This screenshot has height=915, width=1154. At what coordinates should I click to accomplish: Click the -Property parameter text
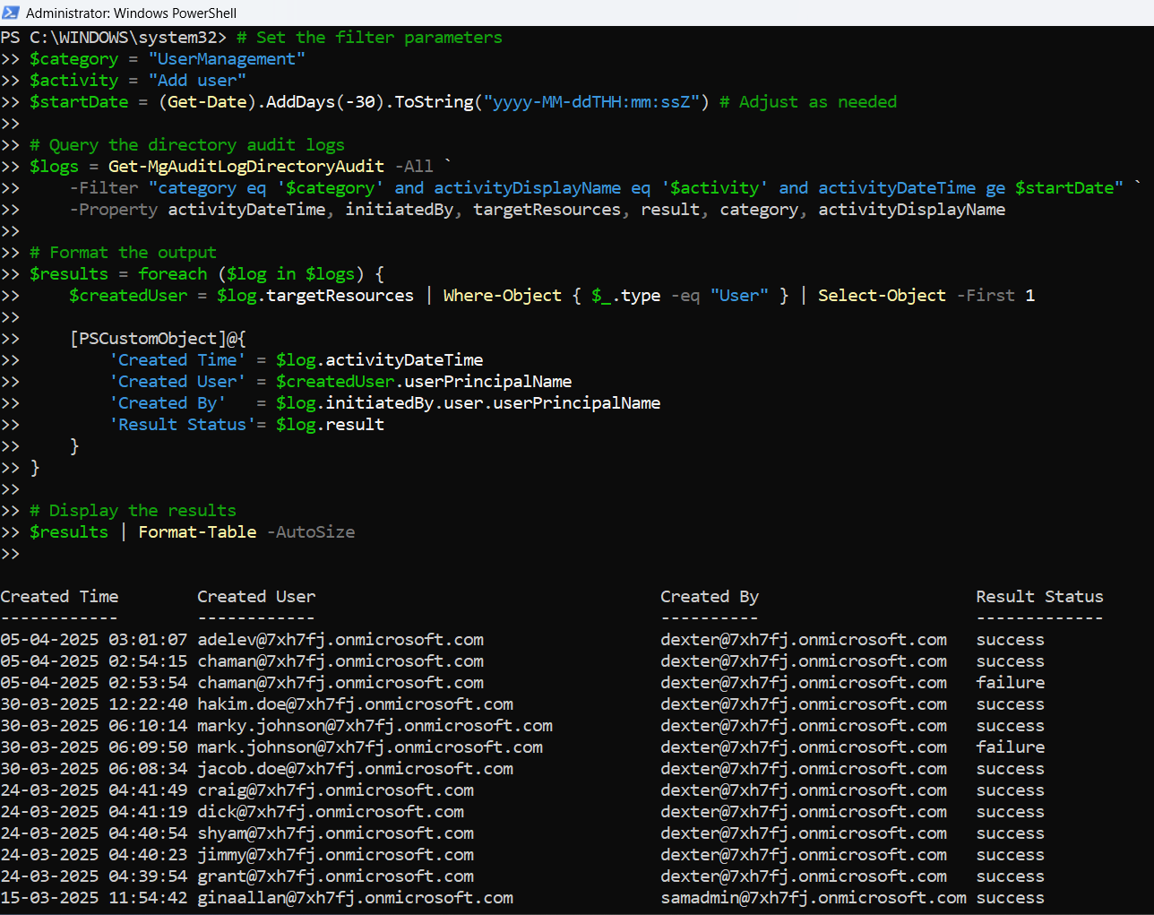coord(114,210)
